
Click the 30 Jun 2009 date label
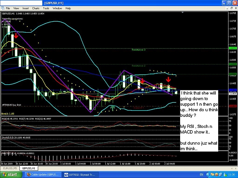(x=6, y=164)
